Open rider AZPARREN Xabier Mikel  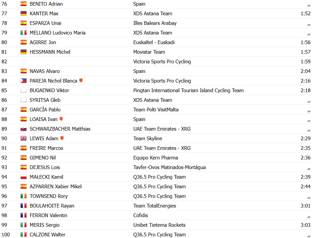coord(55,186)
